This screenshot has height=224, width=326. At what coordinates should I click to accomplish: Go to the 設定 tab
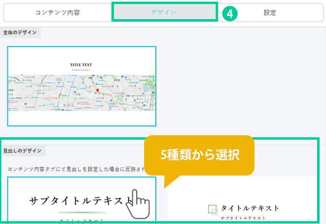[269, 13]
